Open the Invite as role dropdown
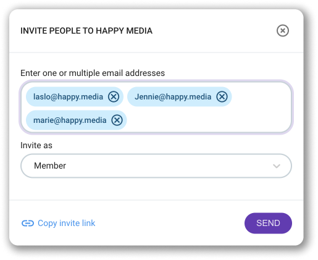The image size is (318, 260). tap(156, 166)
